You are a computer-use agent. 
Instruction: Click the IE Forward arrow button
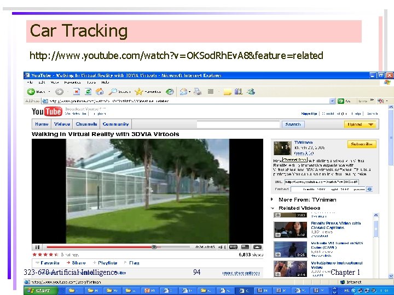[x=59, y=92]
